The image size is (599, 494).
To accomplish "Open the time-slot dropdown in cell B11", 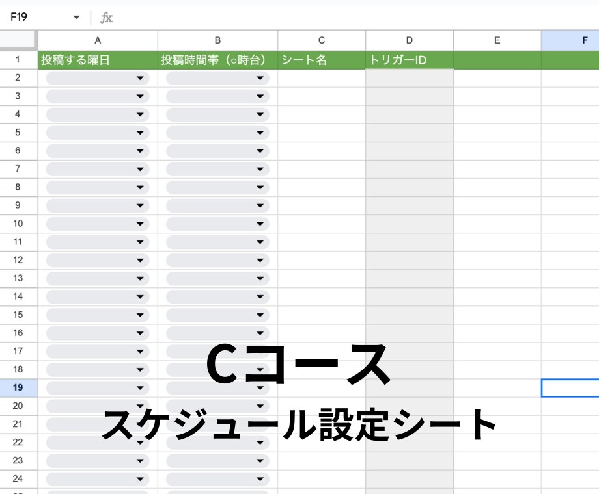I will tap(260, 242).
